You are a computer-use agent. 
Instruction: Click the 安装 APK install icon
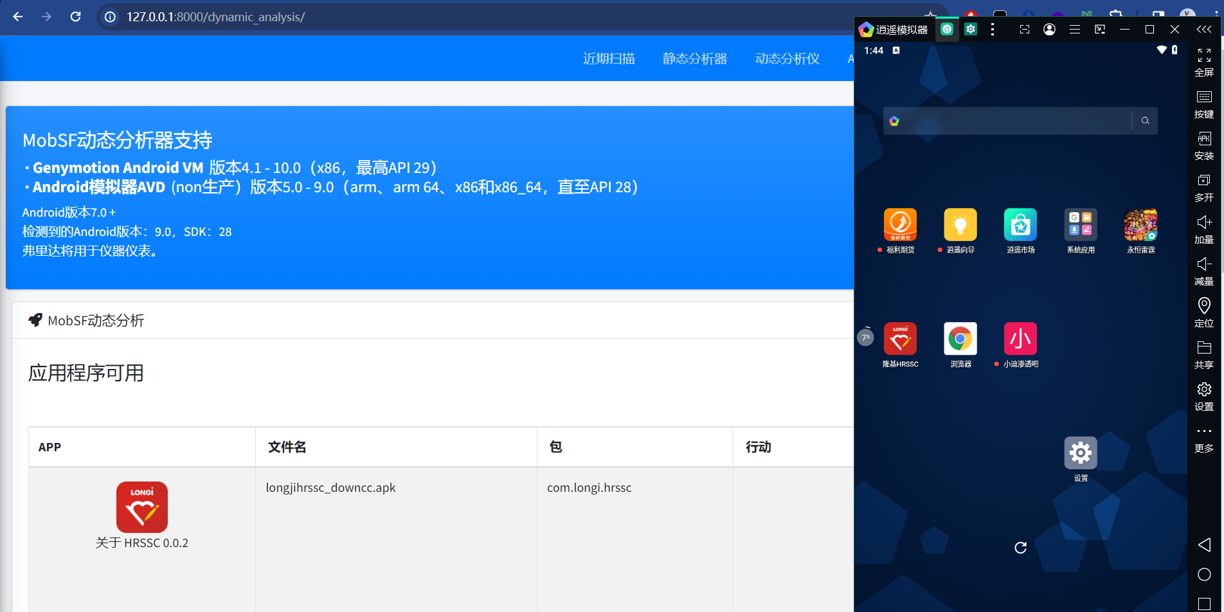1204,146
